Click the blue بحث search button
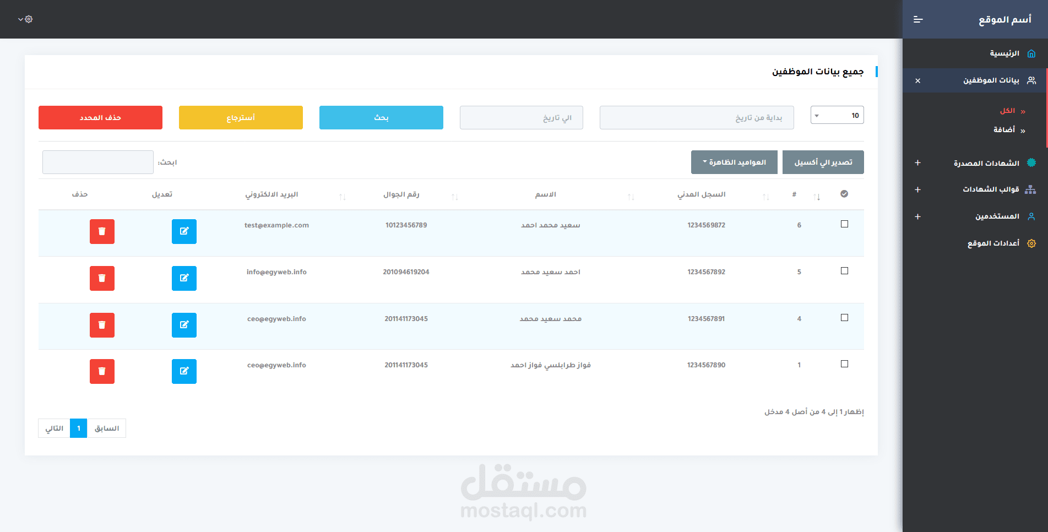 381,118
